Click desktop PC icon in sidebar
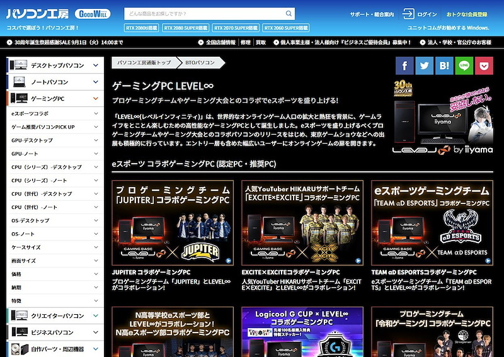The width and height of the screenshot is (504, 357). pyautogui.click(x=19, y=65)
